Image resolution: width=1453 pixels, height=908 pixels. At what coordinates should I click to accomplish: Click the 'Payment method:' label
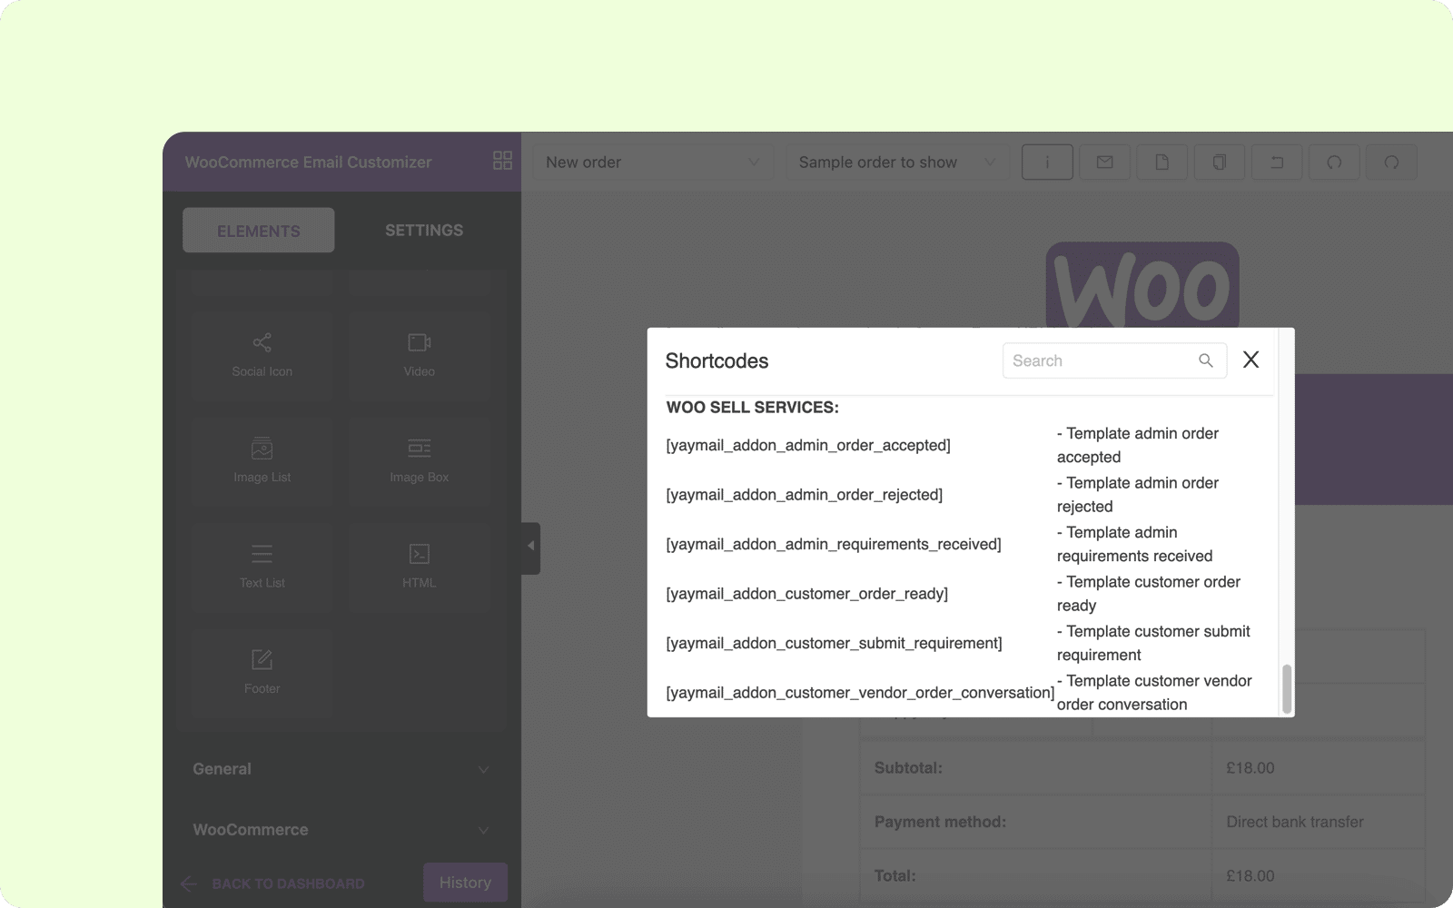pos(940,822)
